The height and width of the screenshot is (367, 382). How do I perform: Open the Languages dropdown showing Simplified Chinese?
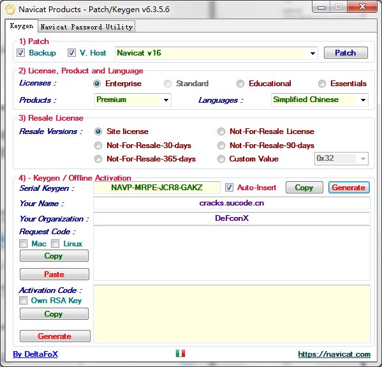[x=320, y=100]
